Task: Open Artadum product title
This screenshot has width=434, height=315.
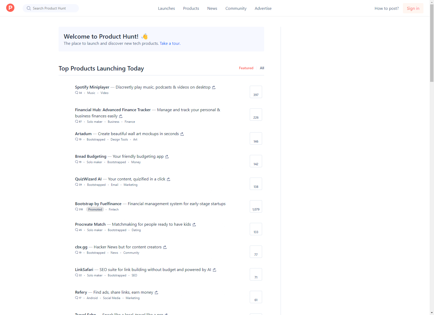Action: pyautogui.click(x=83, y=134)
